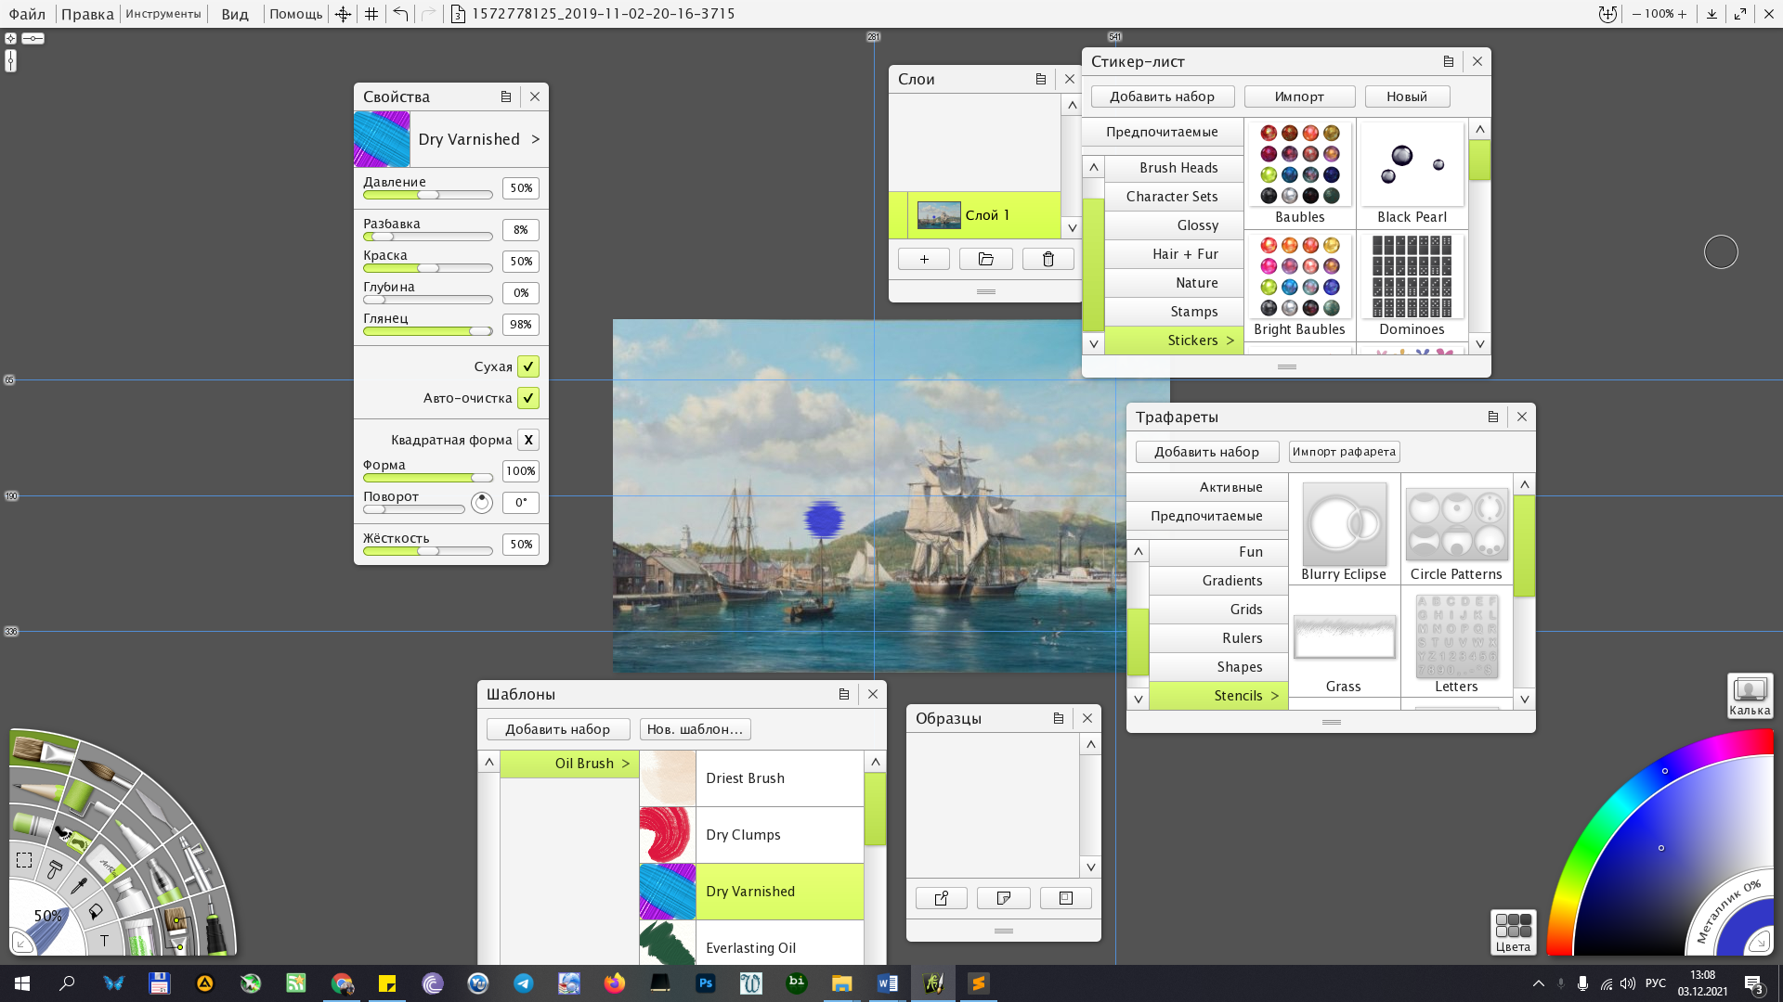The image size is (1783, 1002).
Task: Collapse the tool picker with its corner arrow
Action: click(21, 944)
